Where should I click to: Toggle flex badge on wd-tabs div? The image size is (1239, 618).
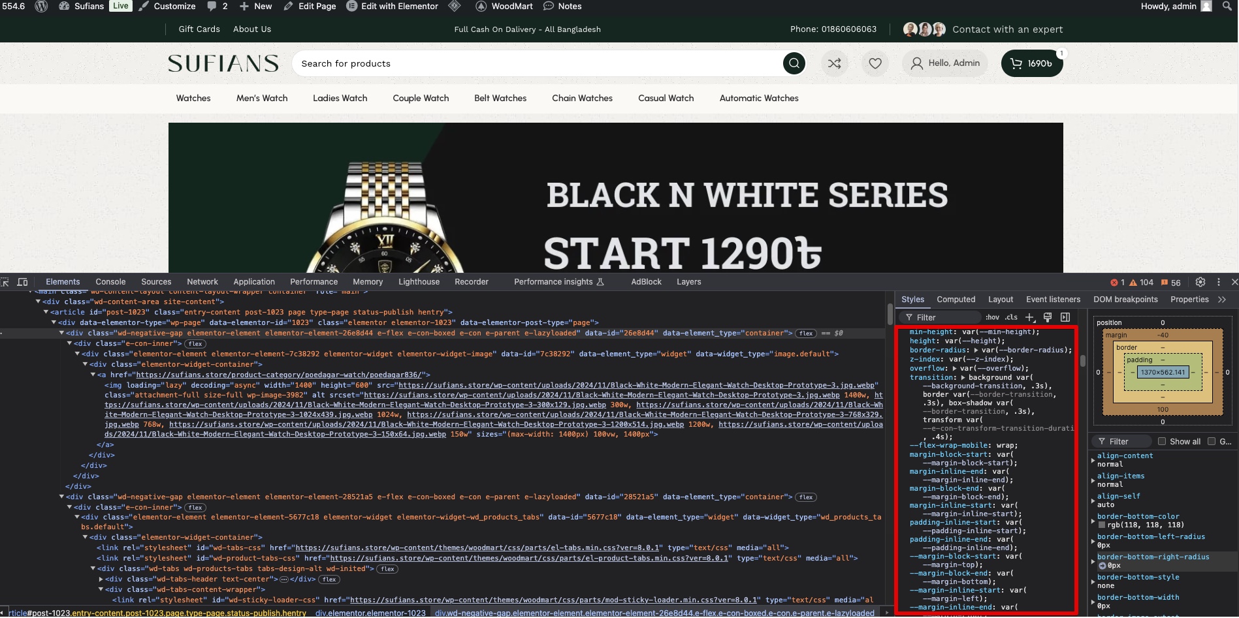[387, 569]
